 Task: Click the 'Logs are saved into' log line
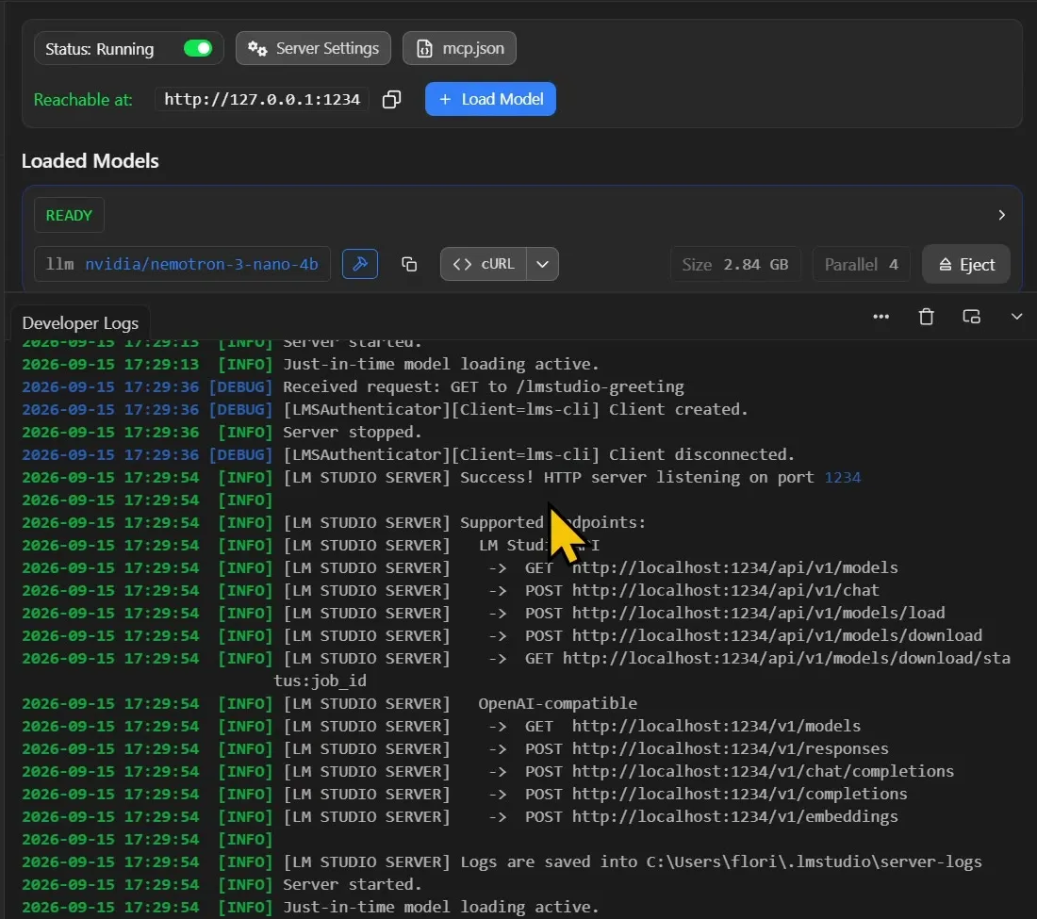[502, 862]
